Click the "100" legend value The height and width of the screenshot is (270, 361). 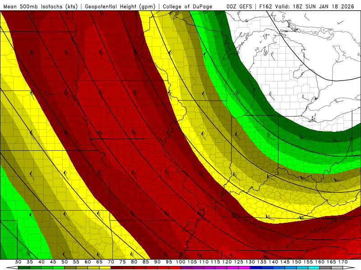click(x=180, y=262)
